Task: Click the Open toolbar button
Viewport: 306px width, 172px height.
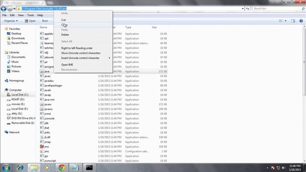Action: pyautogui.click(x=30, y=21)
